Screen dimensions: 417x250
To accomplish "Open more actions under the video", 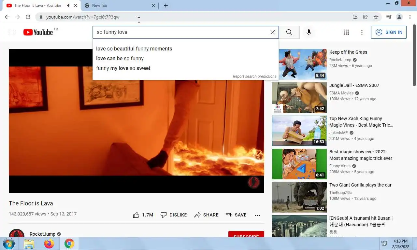I will (258, 215).
